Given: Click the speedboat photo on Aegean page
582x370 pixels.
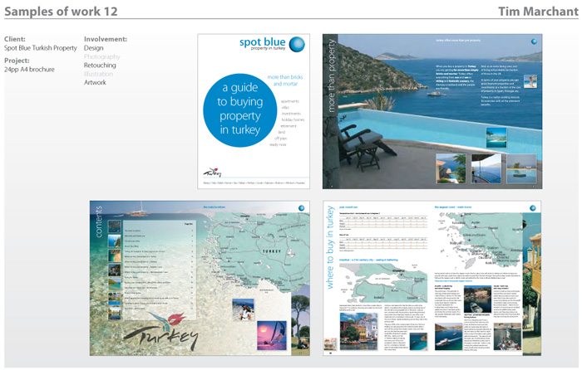Looking at the screenshot, I should coord(449,336).
